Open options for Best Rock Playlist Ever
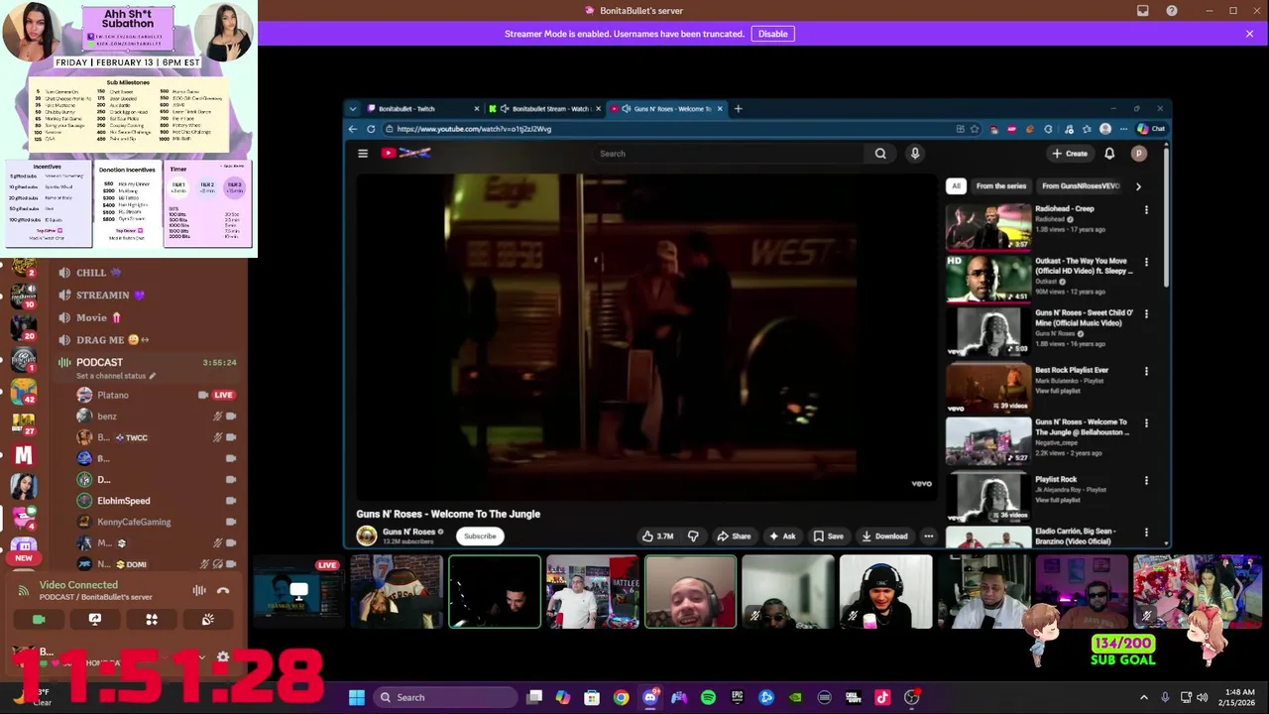The height and width of the screenshot is (714, 1269). click(1146, 371)
